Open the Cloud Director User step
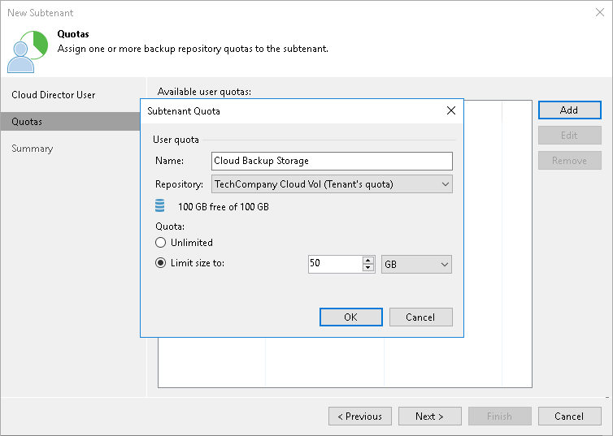613x436 pixels. click(x=53, y=95)
